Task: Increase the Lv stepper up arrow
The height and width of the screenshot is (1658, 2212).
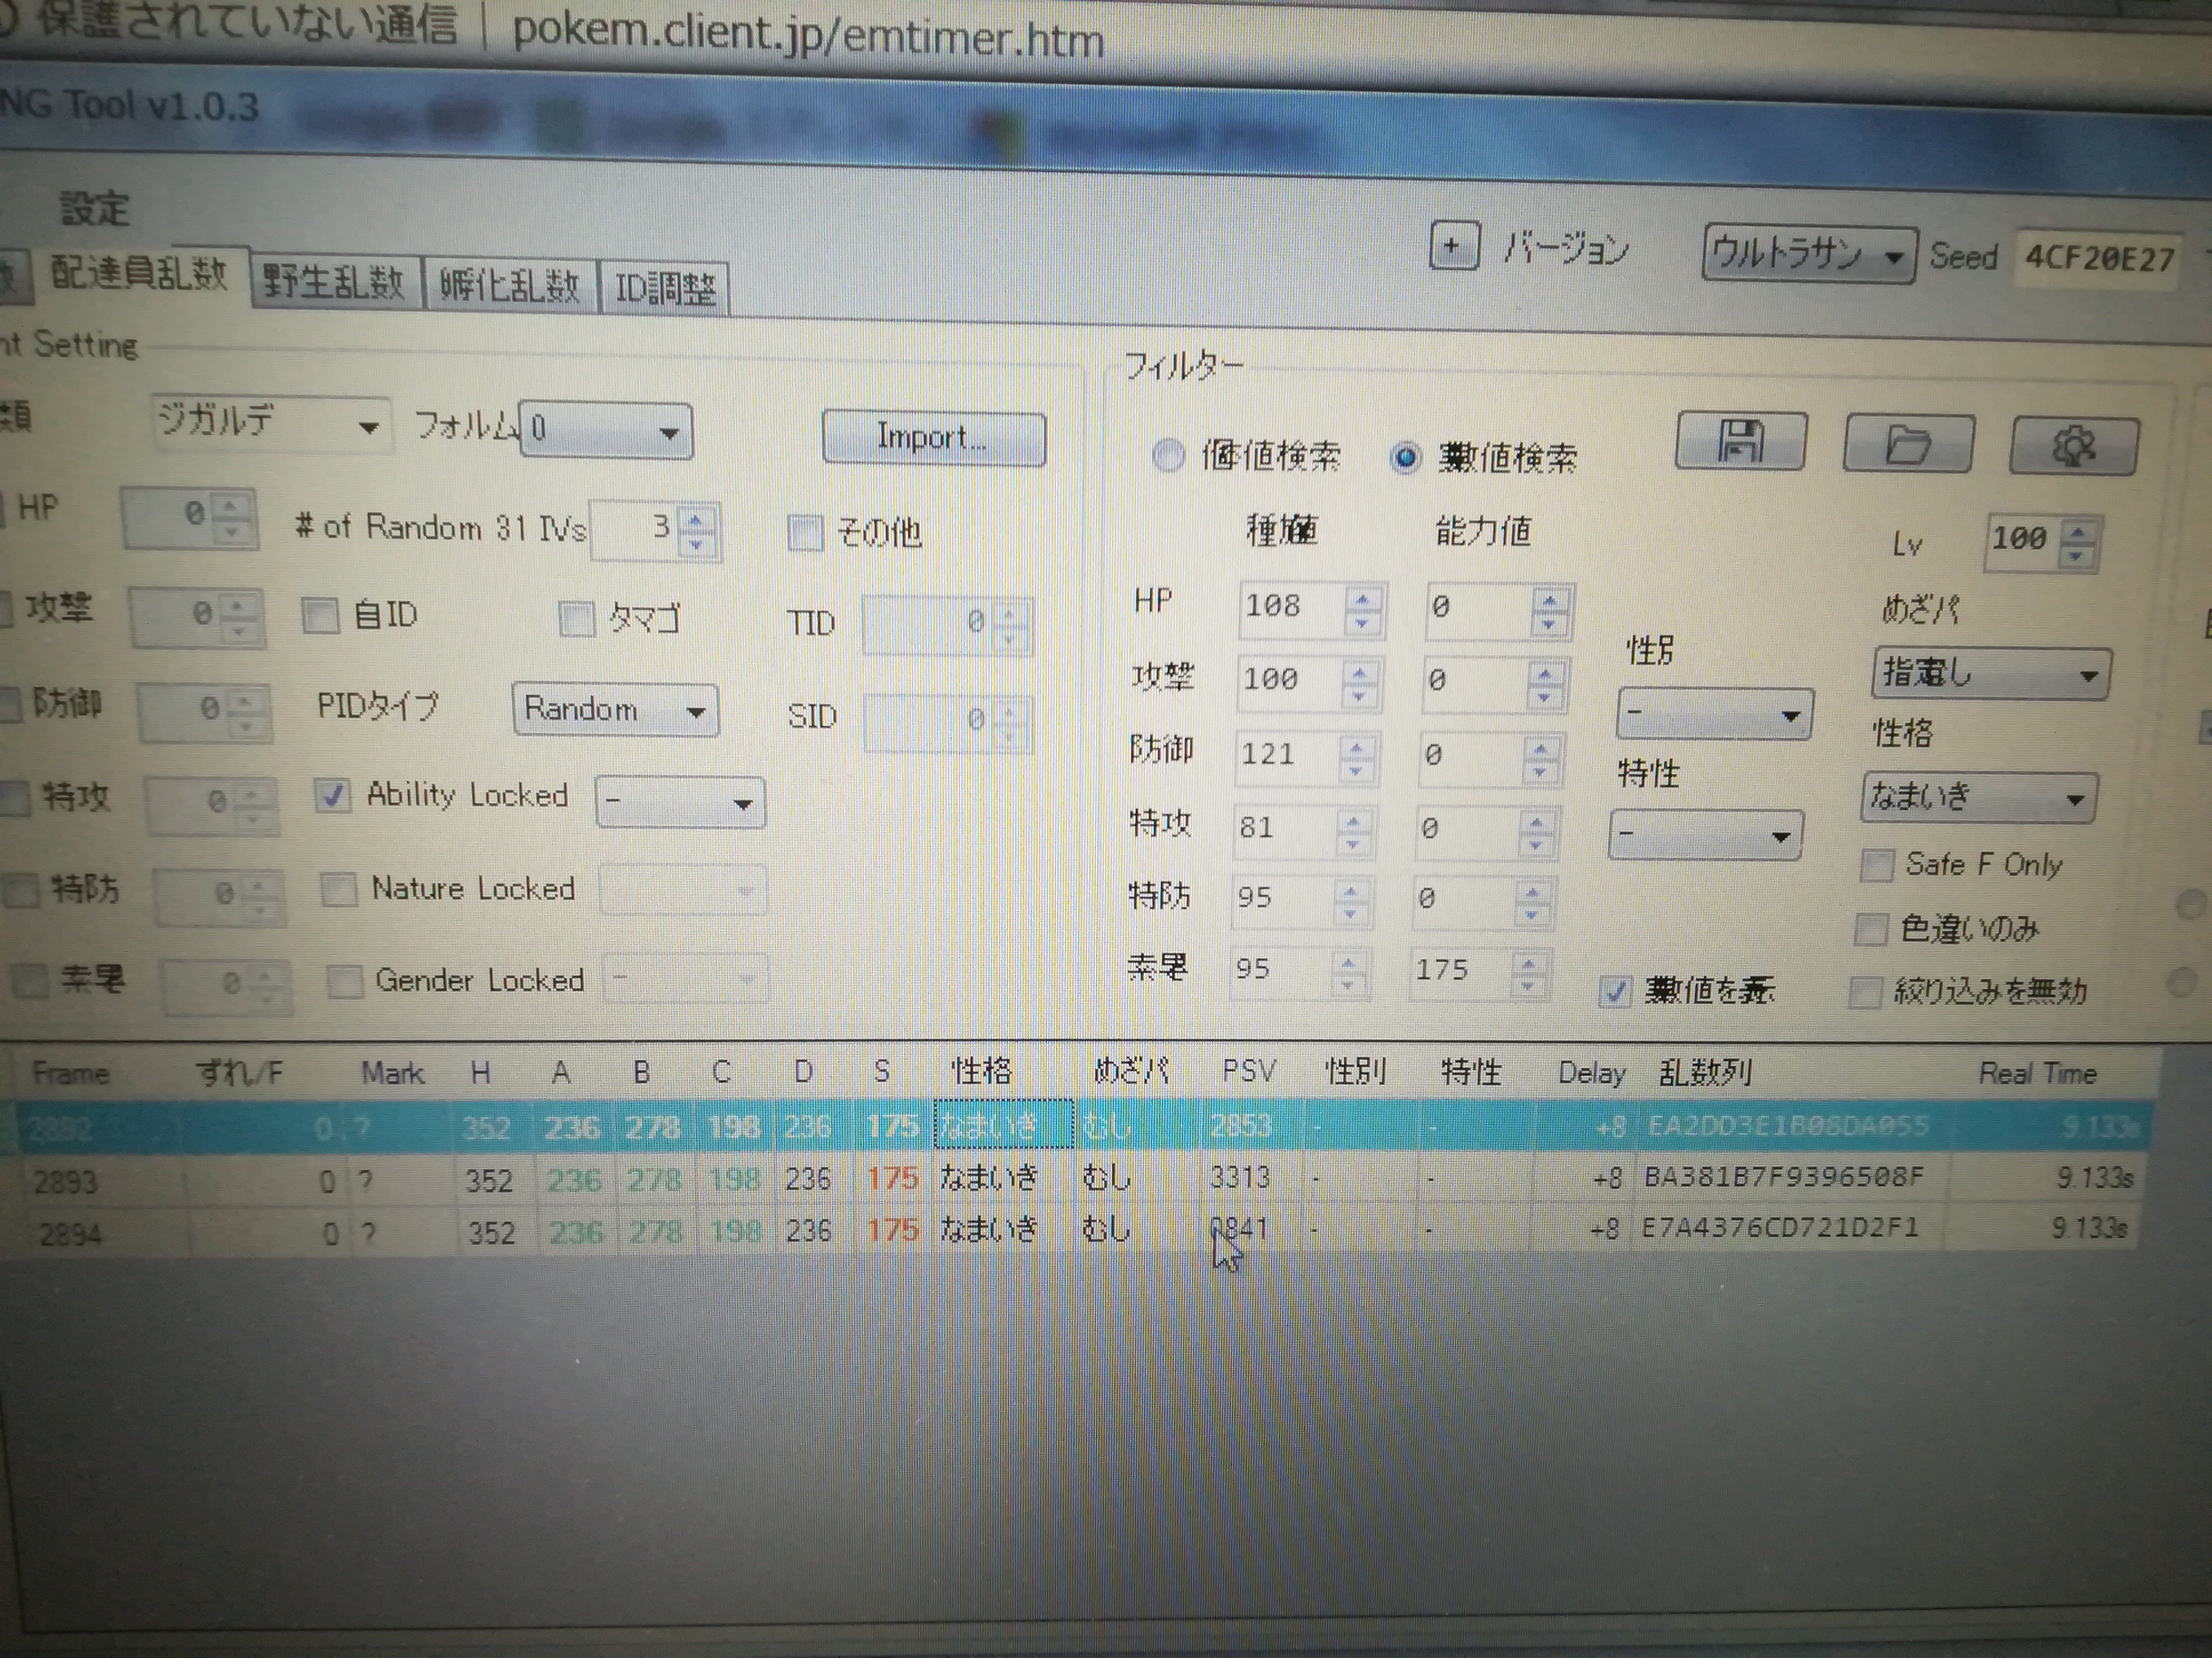Action: (2079, 531)
